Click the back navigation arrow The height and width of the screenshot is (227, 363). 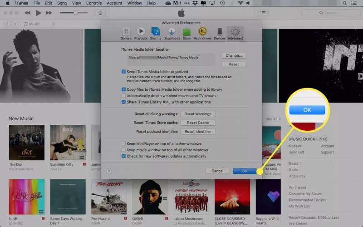coord(7,24)
